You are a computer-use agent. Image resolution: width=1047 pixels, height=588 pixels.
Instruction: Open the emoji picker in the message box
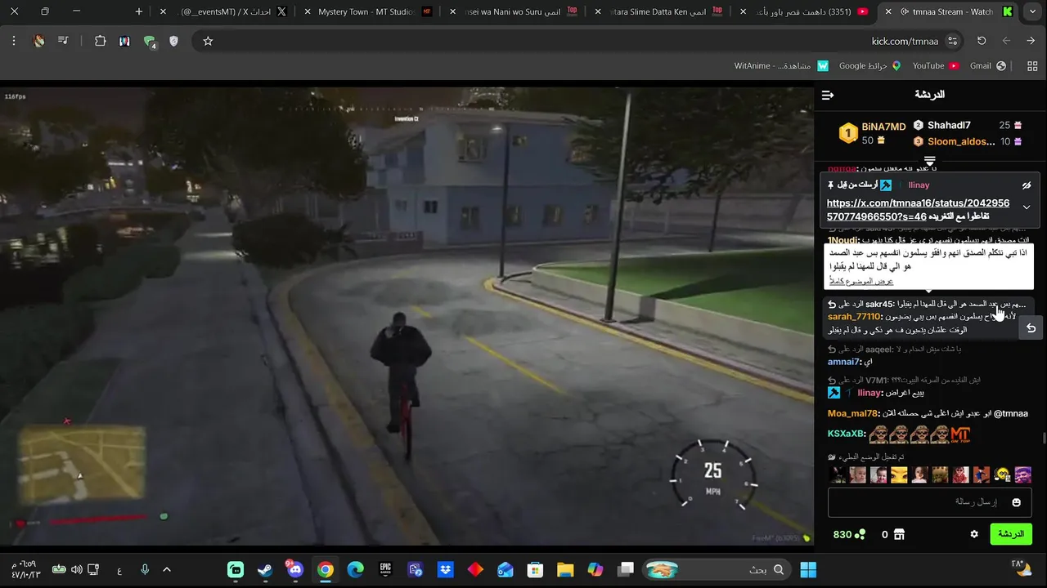(1017, 502)
